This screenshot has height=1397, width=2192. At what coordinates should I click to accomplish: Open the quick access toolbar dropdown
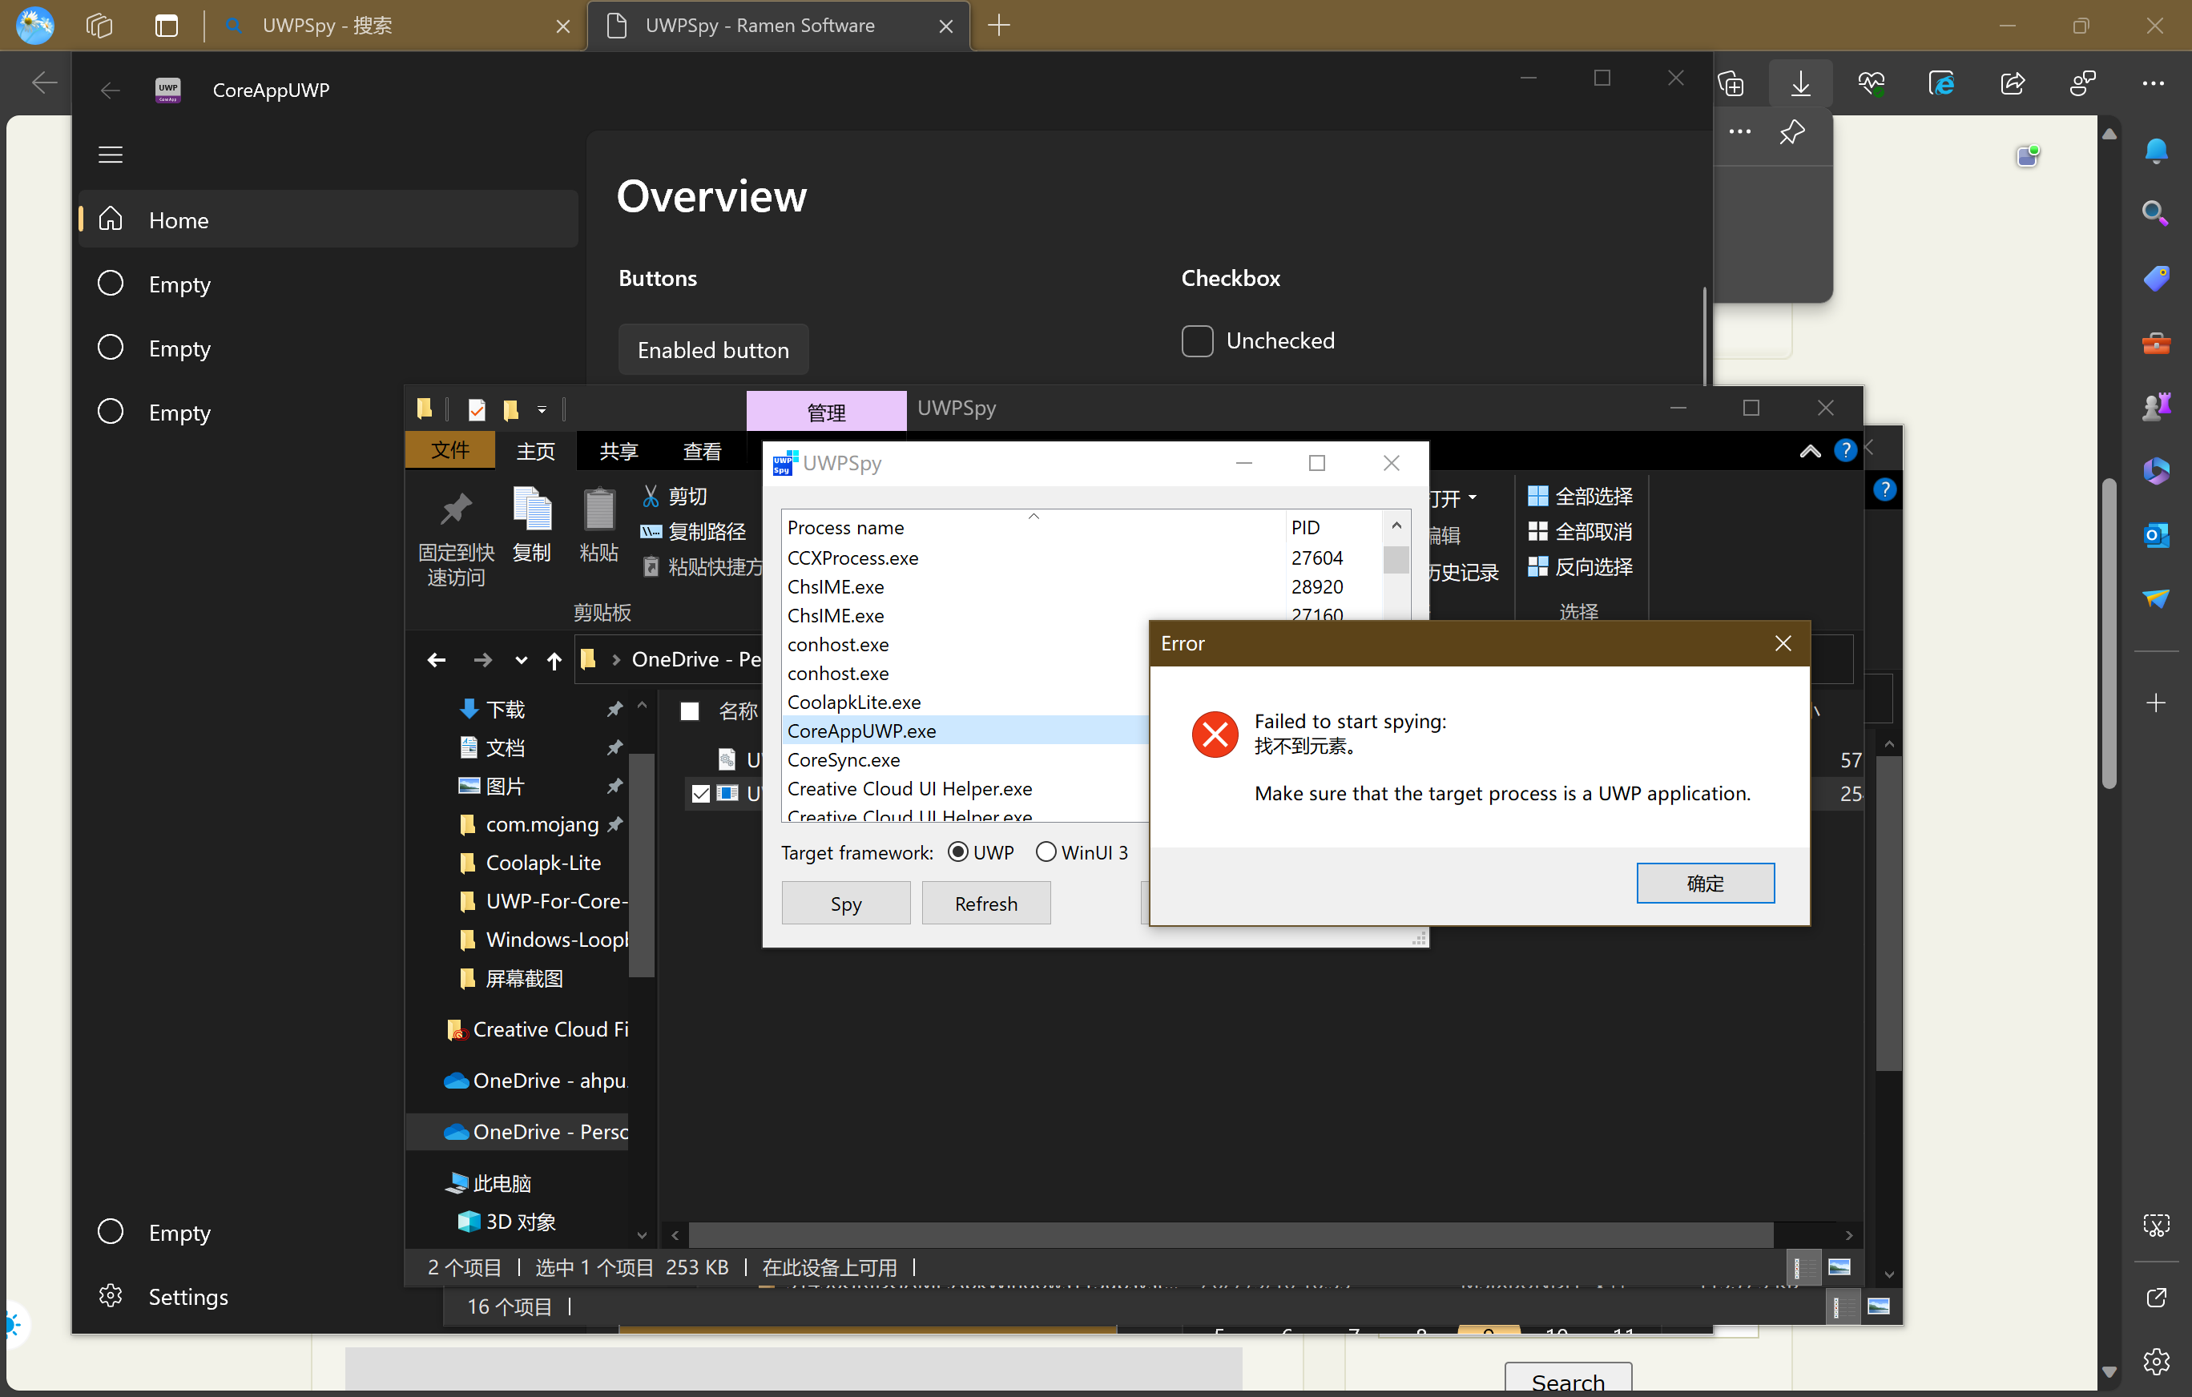542,409
